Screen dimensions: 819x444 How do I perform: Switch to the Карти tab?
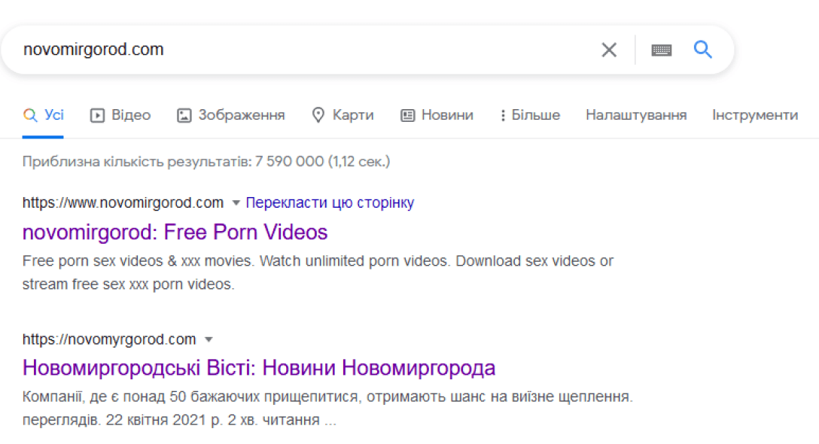(x=343, y=115)
